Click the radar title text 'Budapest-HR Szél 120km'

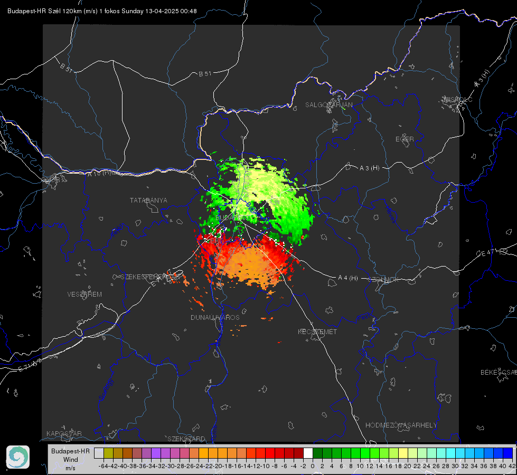45,11
